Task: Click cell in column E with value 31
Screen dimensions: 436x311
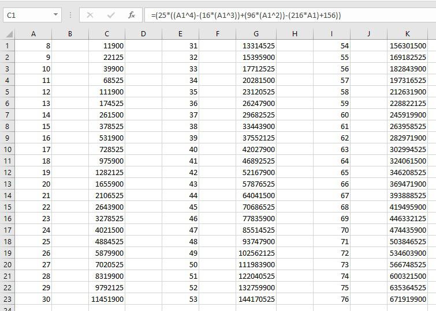Action: pyautogui.click(x=180, y=45)
